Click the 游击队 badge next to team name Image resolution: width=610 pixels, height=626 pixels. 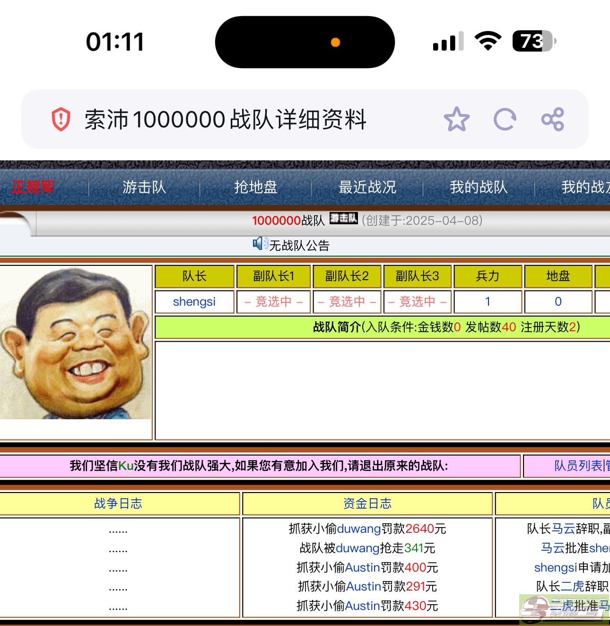pyautogui.click(x=343, y=218)
